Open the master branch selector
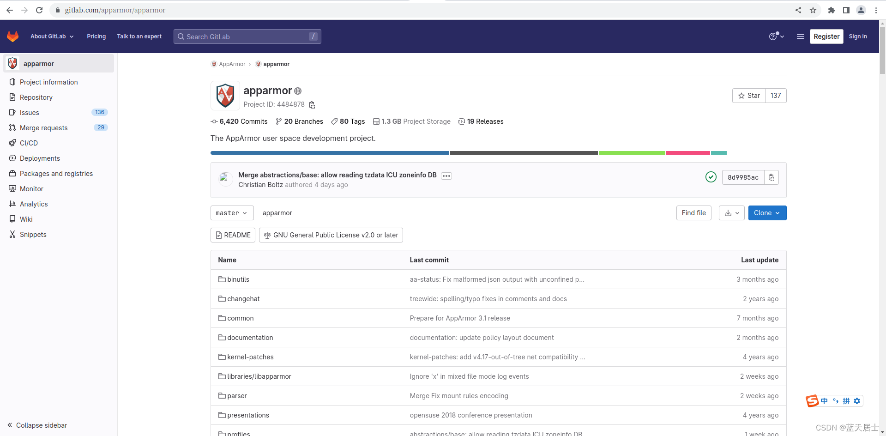Viewport: 886px width, 436px height. (x=232, y=213)
